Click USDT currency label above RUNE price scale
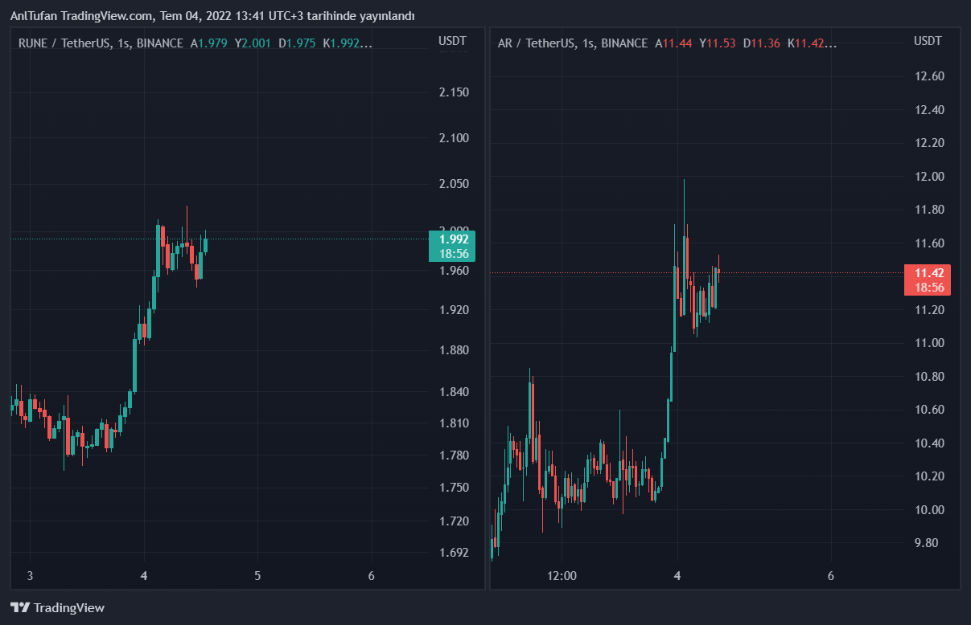 (x=452, y=40)
